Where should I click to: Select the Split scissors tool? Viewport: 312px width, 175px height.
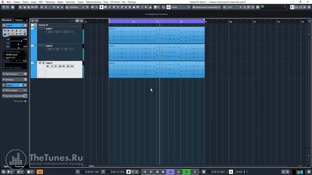coord(118,7)
